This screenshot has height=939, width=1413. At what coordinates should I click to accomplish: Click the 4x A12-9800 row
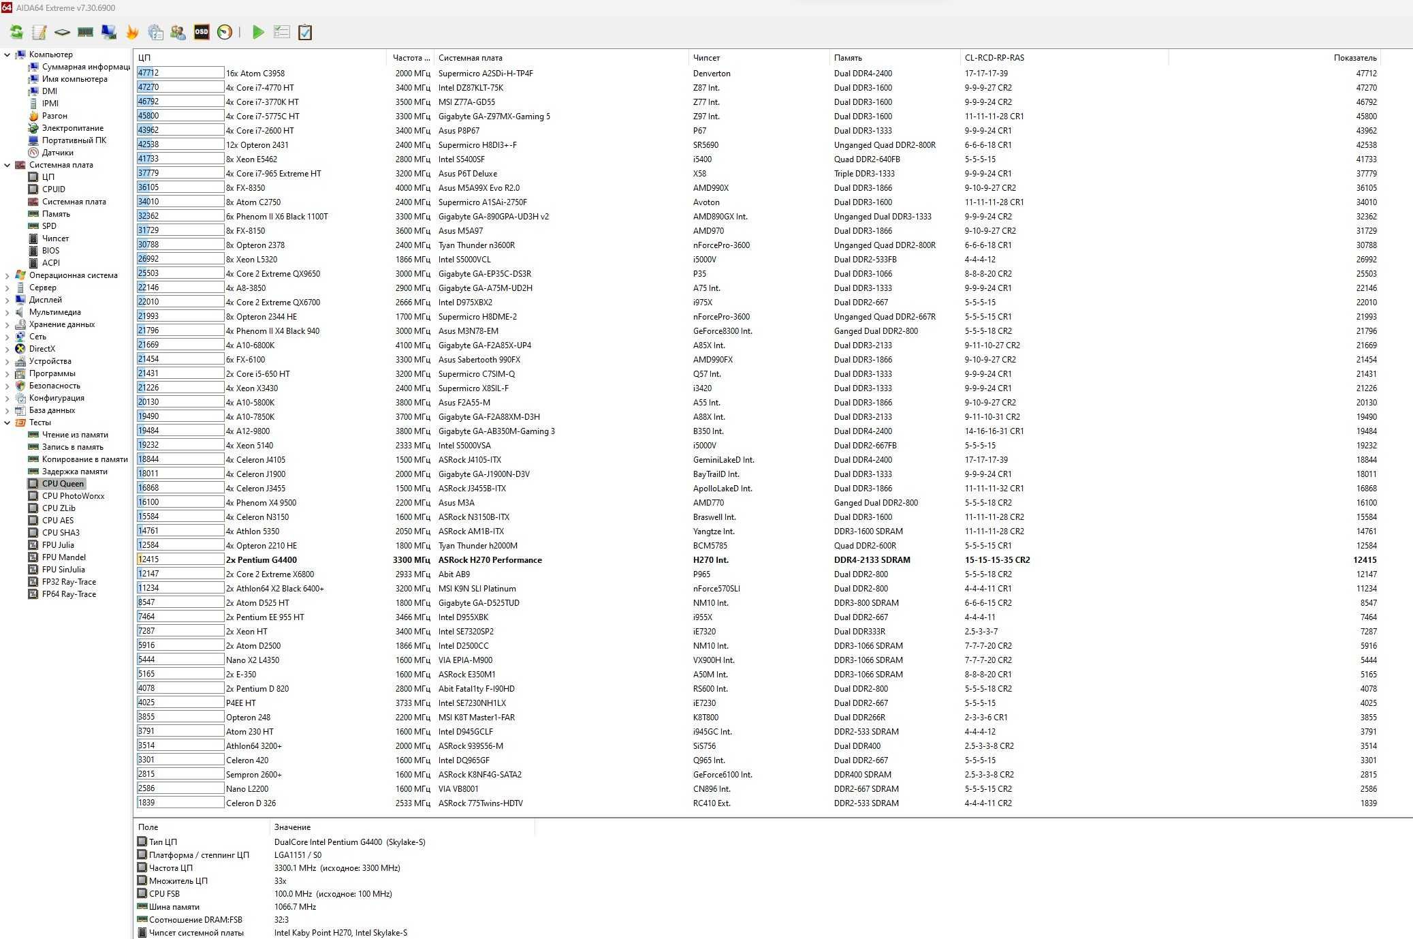point(757,431)
